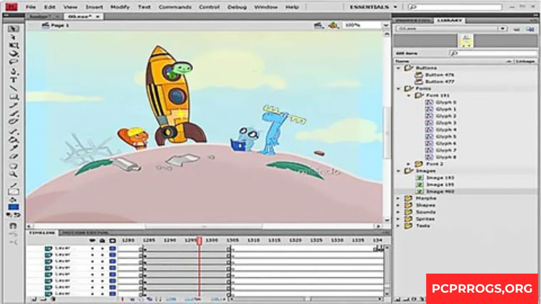Click the red timeline playhead marker

tap(199, 241)
